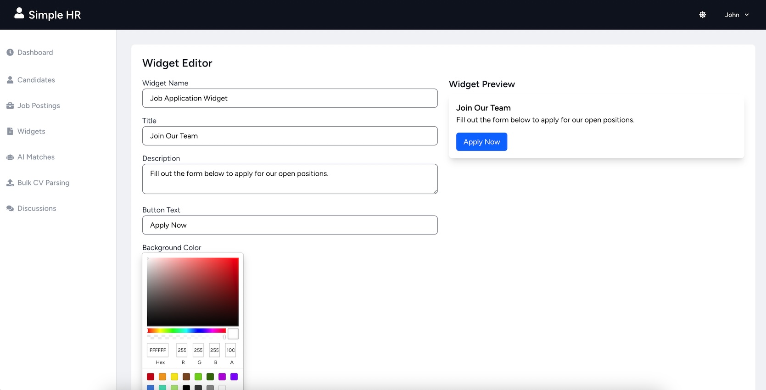The height and width of the screenshot is (390, 766).
Task: Focus the Widget Name text field
Action: [290, 98]
